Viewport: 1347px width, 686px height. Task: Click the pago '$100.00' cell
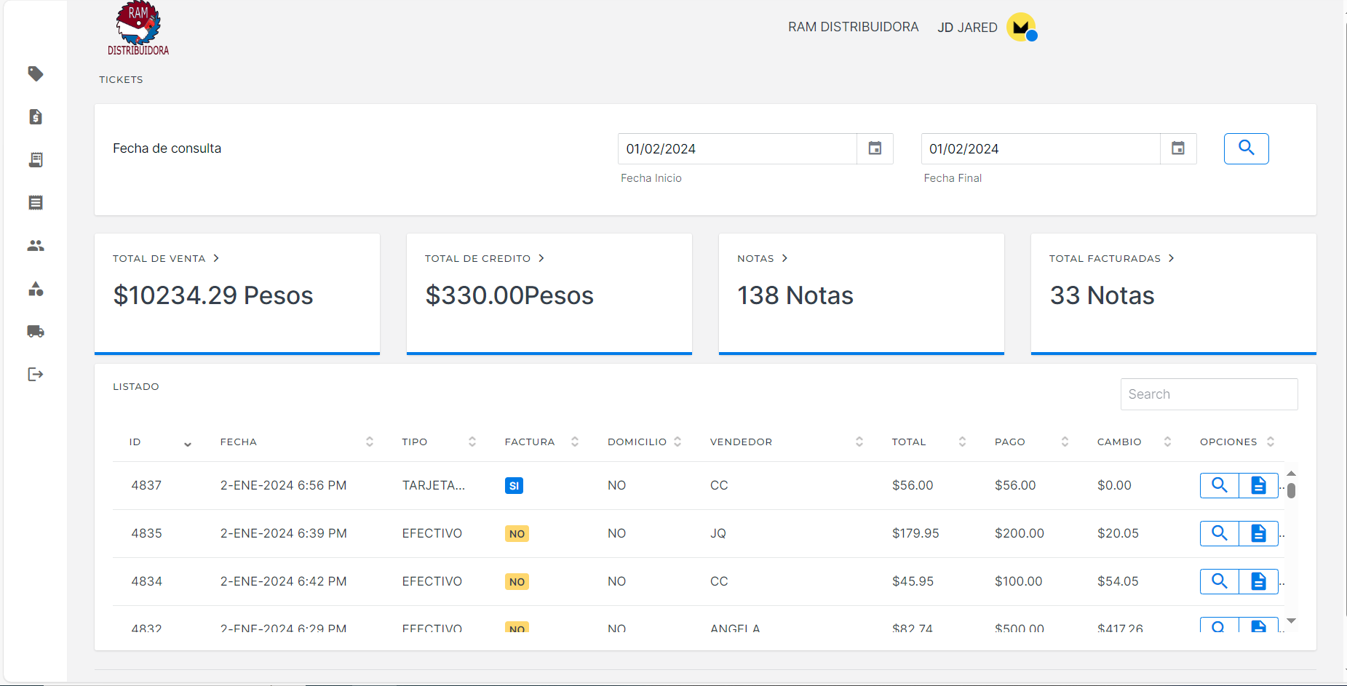click(1018, 581)
